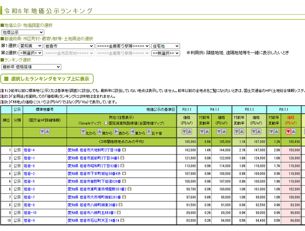Open address 岩倉市曽野町下街道826番 on map
305x231 pixels.
tap(94, 182)
